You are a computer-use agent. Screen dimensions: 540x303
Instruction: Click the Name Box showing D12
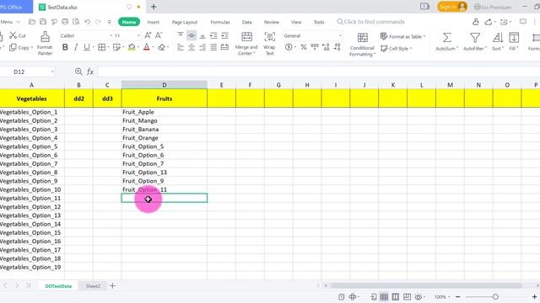[x=28, y=72]
